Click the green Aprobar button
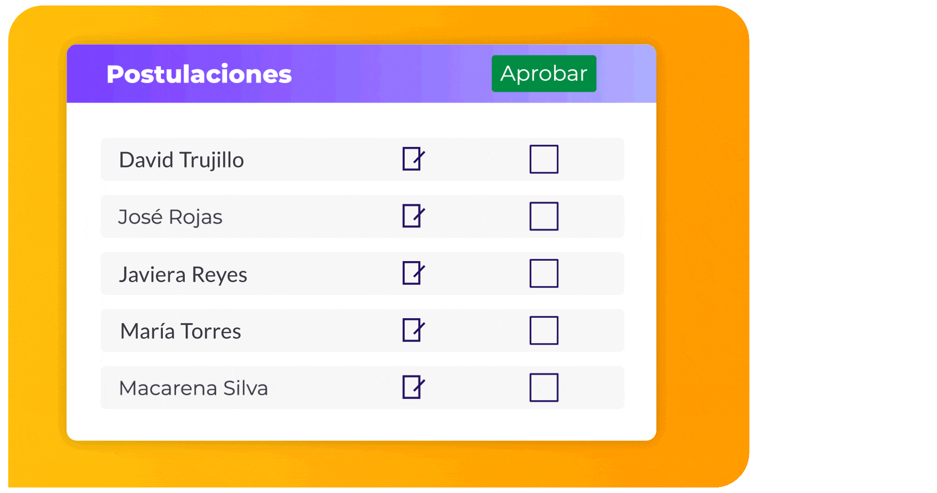Screen dimensions: 937x493 pos(544,73)
